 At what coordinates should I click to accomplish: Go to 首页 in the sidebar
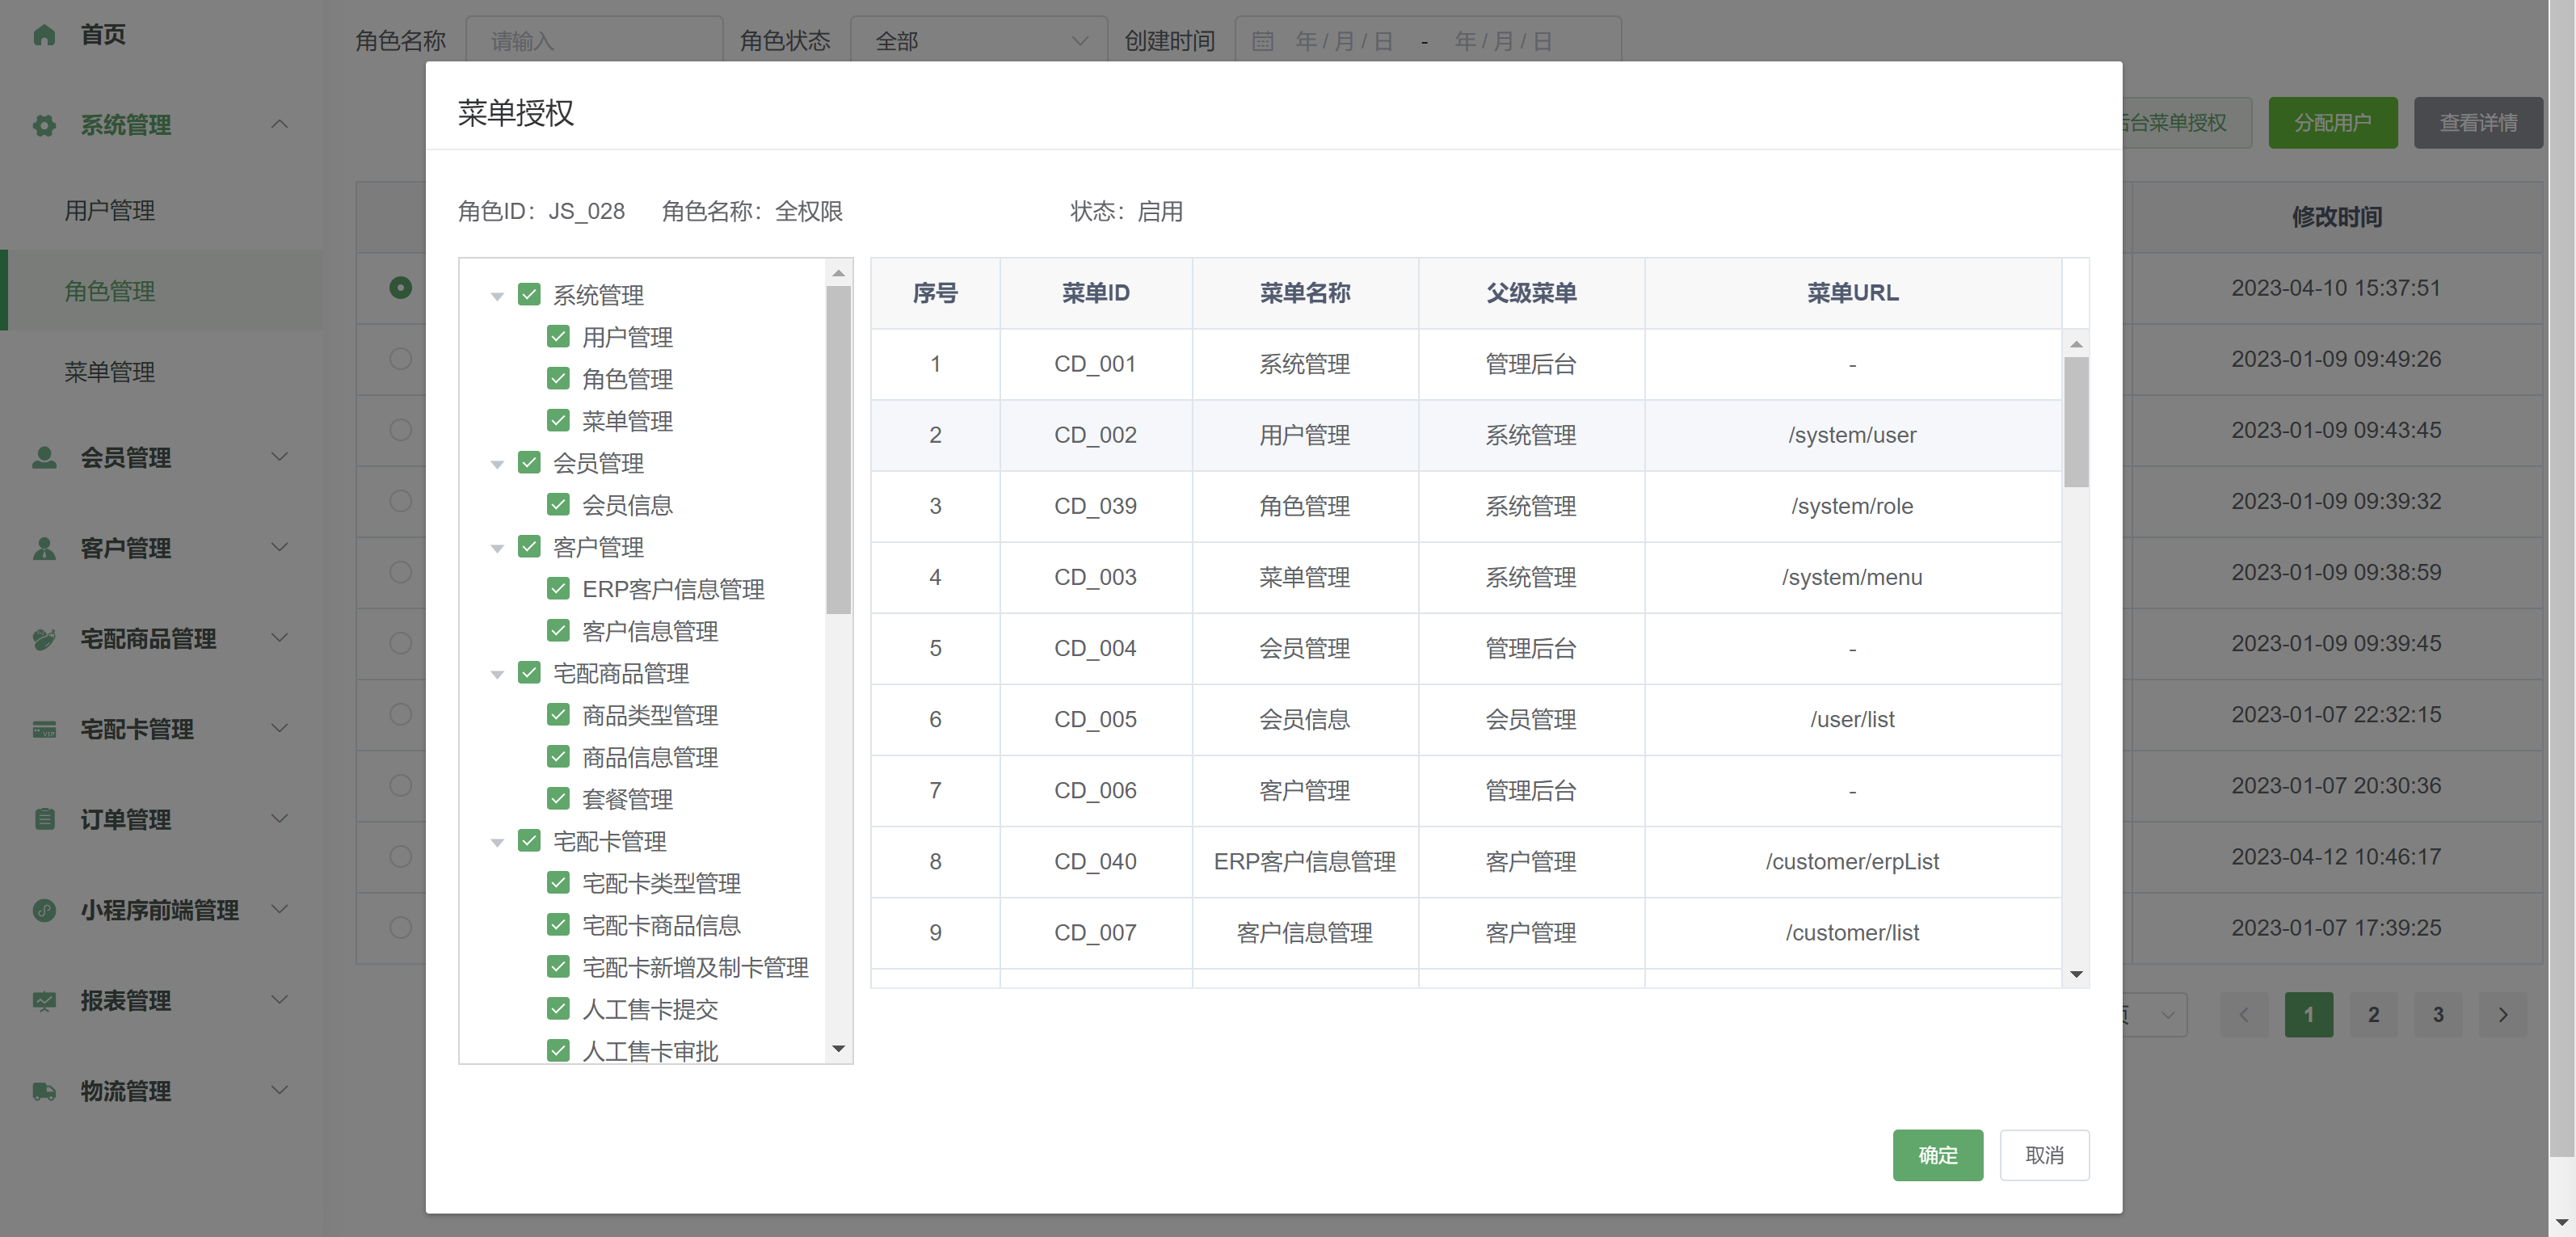[x=103, y=35]
